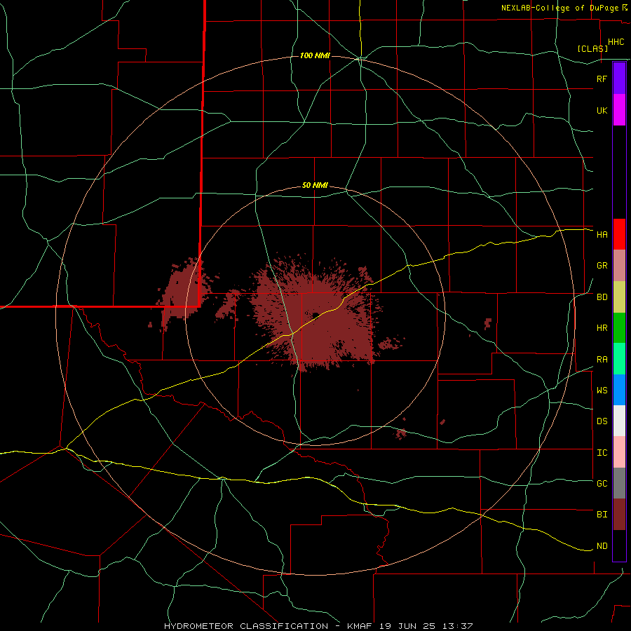
Task: Click the "13:37" timestamp text
Action: click(458, 626)
